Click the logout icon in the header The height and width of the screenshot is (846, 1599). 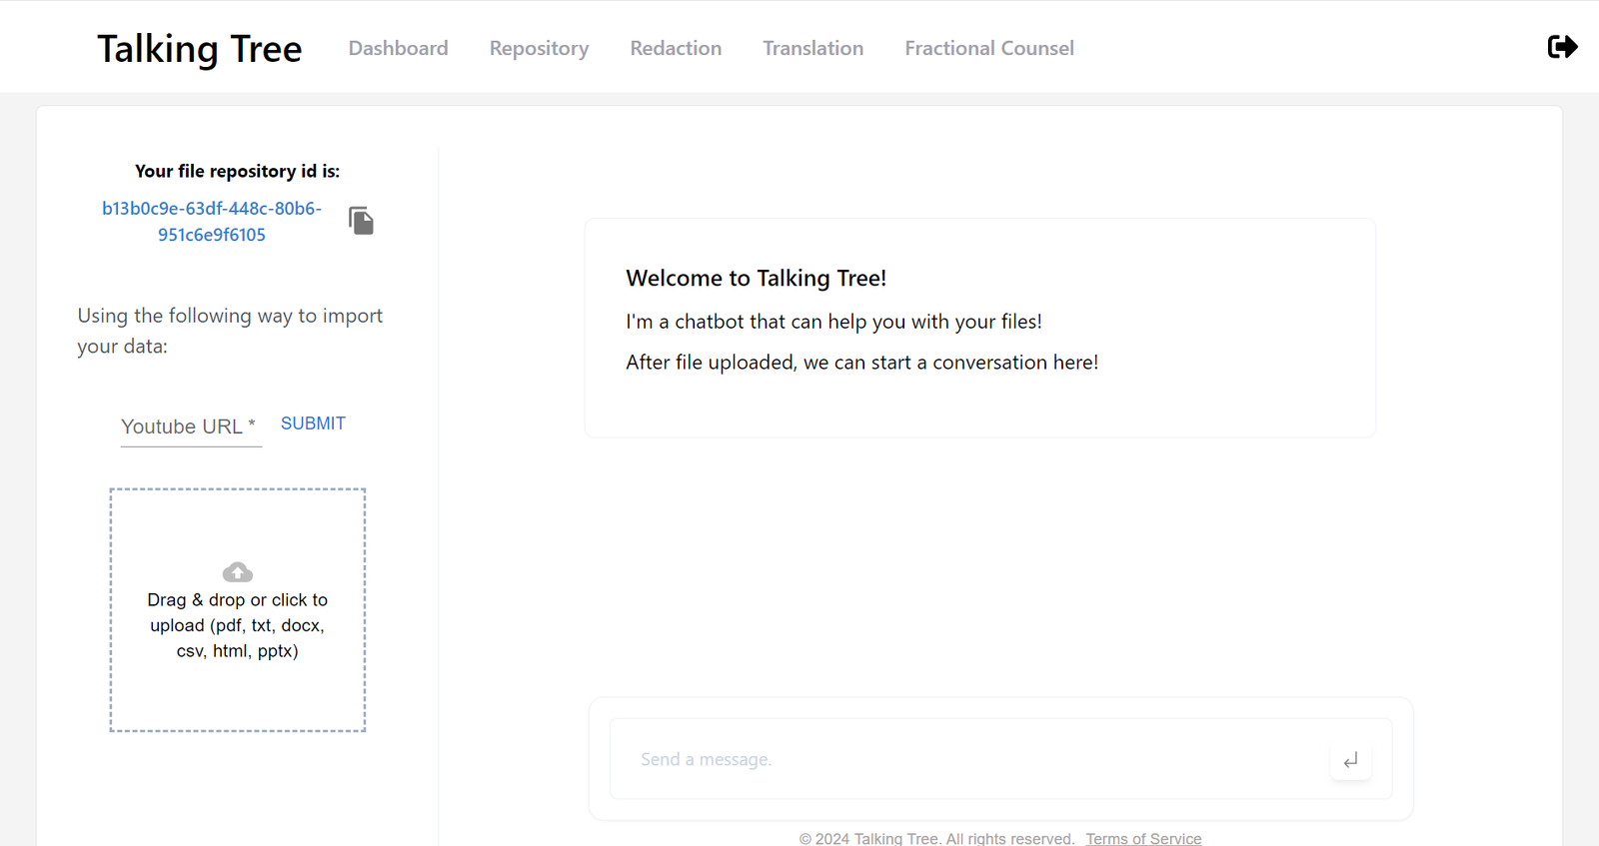[1562, 47]
